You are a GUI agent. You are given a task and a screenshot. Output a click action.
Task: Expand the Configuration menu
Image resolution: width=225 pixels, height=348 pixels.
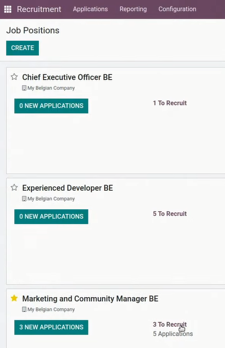[177, 9]
